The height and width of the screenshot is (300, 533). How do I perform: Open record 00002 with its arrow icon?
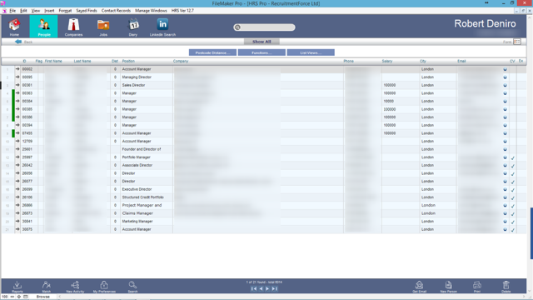coord(17,69)
